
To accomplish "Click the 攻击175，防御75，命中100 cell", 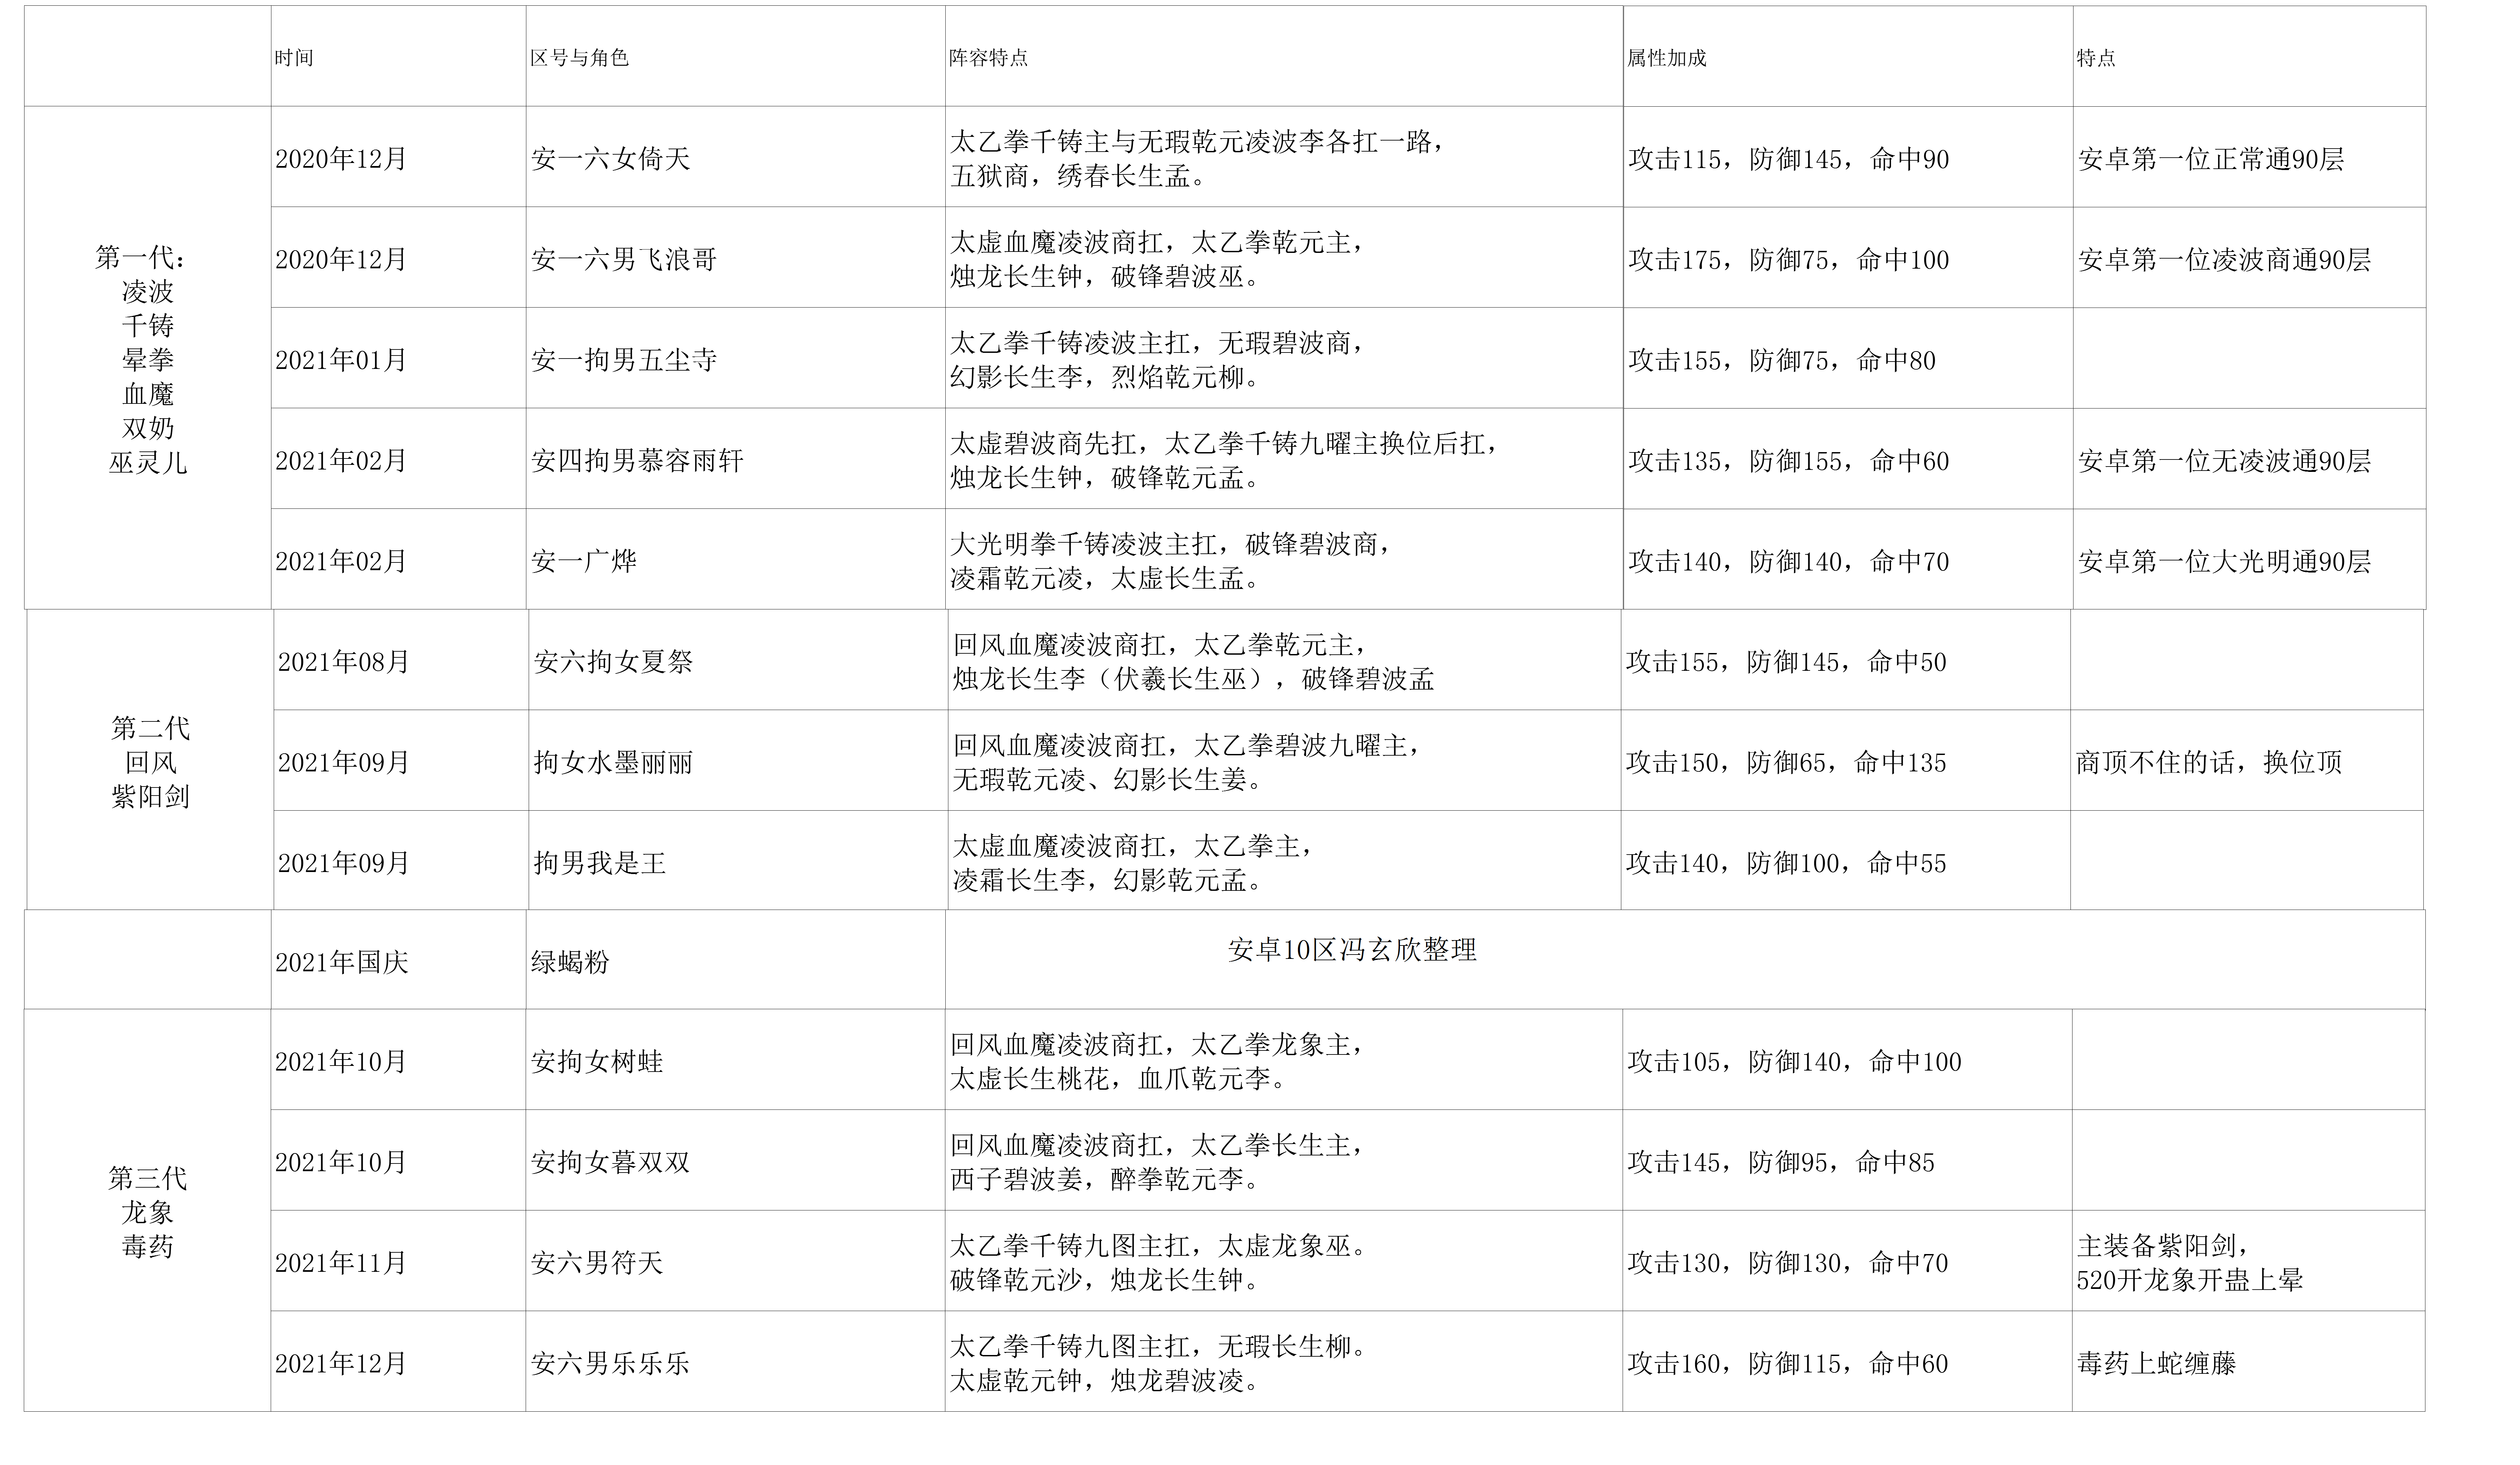I will tap(1848, 257).
